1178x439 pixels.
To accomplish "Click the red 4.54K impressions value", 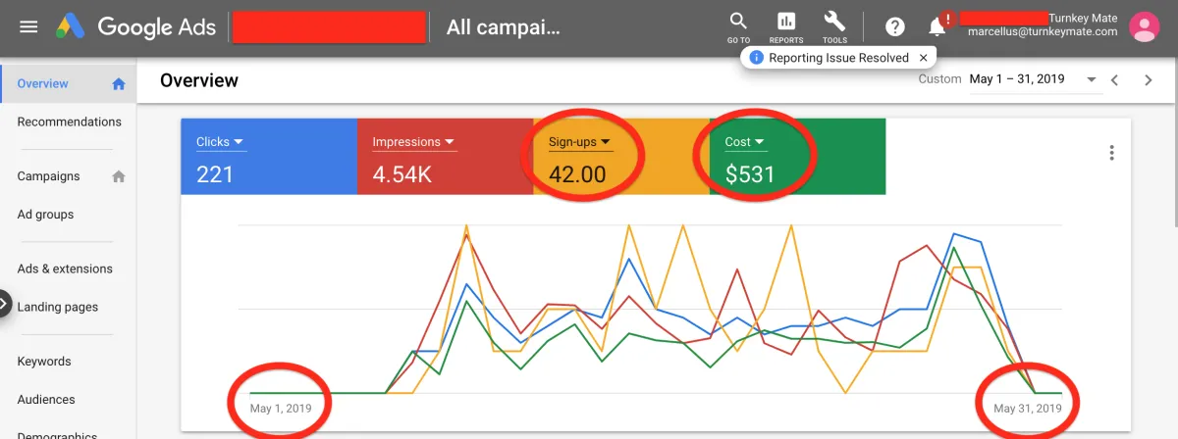I will point(401,174).
